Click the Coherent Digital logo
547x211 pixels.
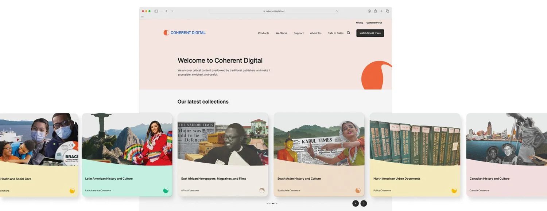pyautogui.click(x=185, y=33)
